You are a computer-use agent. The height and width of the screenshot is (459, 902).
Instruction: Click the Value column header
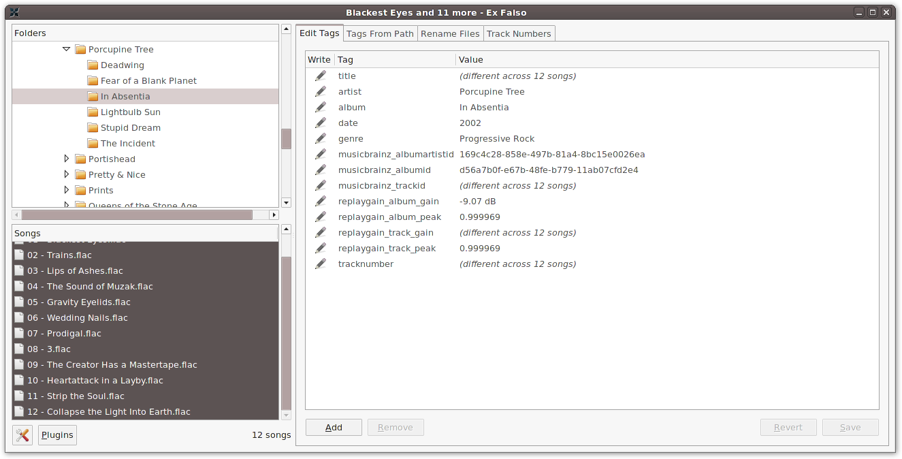coord(667,59)
